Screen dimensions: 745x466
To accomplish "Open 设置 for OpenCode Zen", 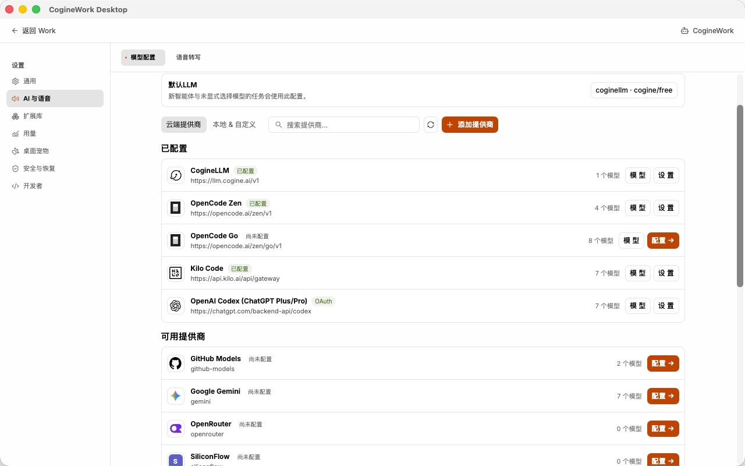I will pyautogui.click(x=666, y=208).
